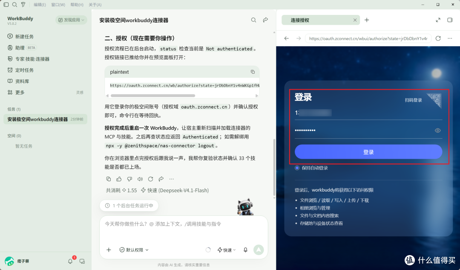Click the code block horizontal scrollbar
This screenshot has height=270, width=460.
pyautogui.click(x=153, y=96)
